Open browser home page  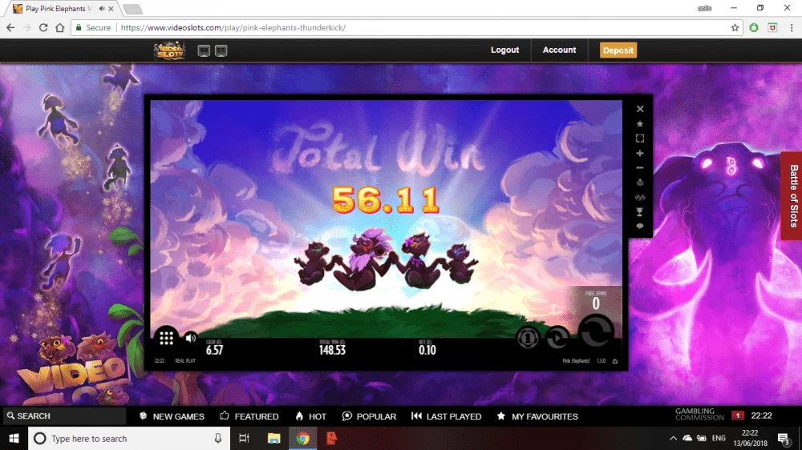60,27
